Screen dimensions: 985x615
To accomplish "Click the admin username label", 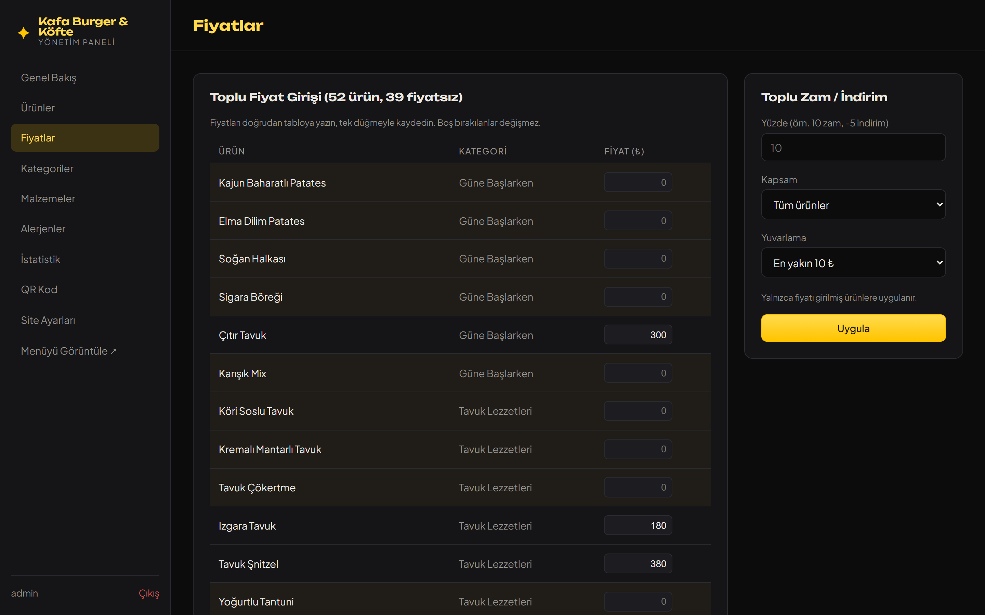I will pos(24,593).
